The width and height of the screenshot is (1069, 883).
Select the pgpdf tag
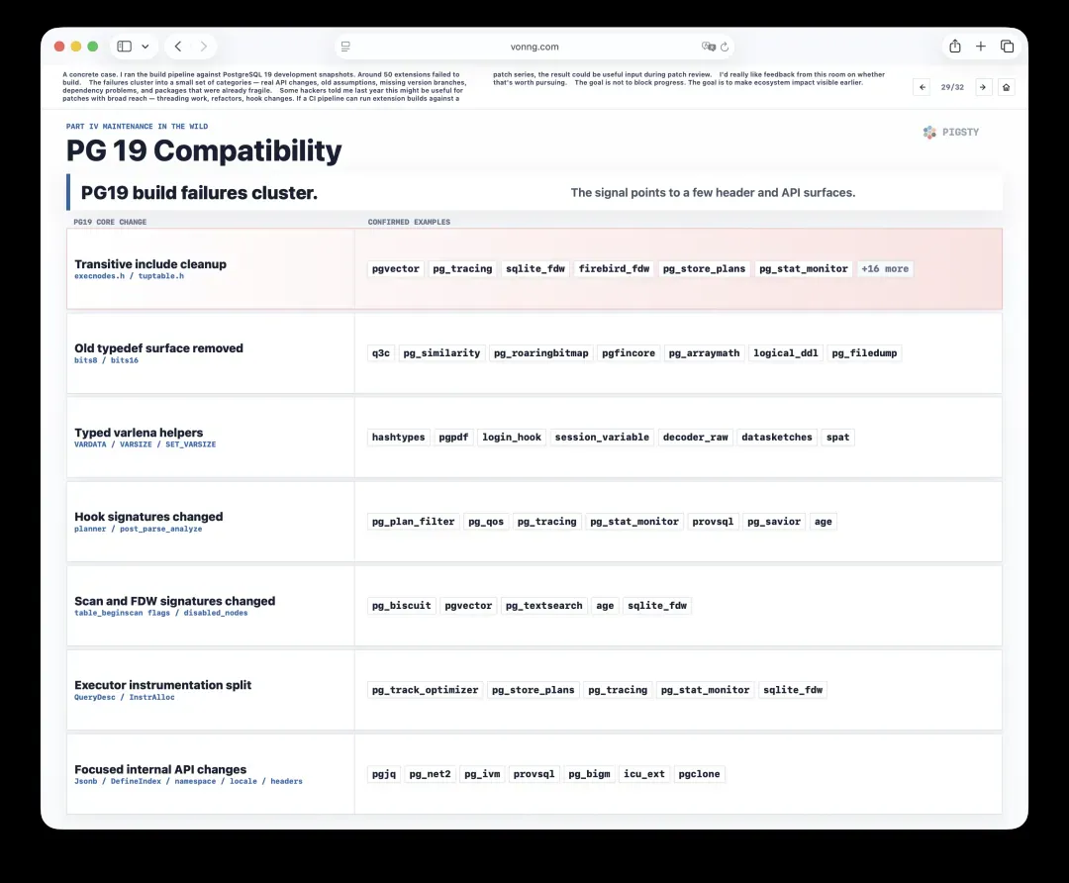453,438
